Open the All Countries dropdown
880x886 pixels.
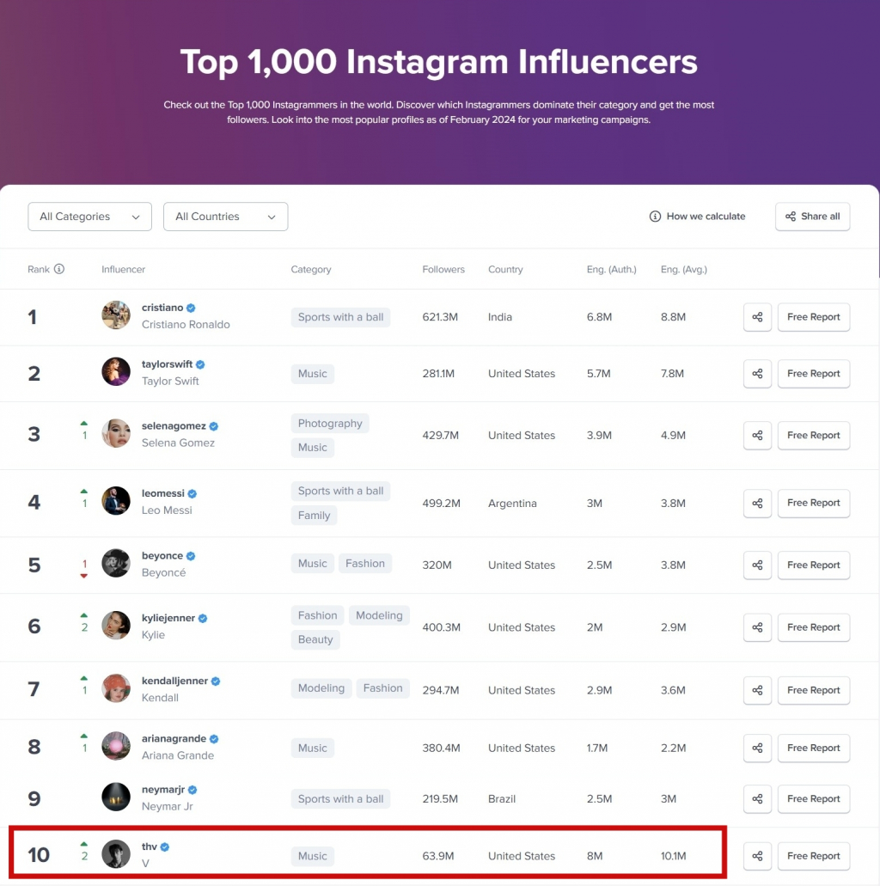(x=225, y=217)
